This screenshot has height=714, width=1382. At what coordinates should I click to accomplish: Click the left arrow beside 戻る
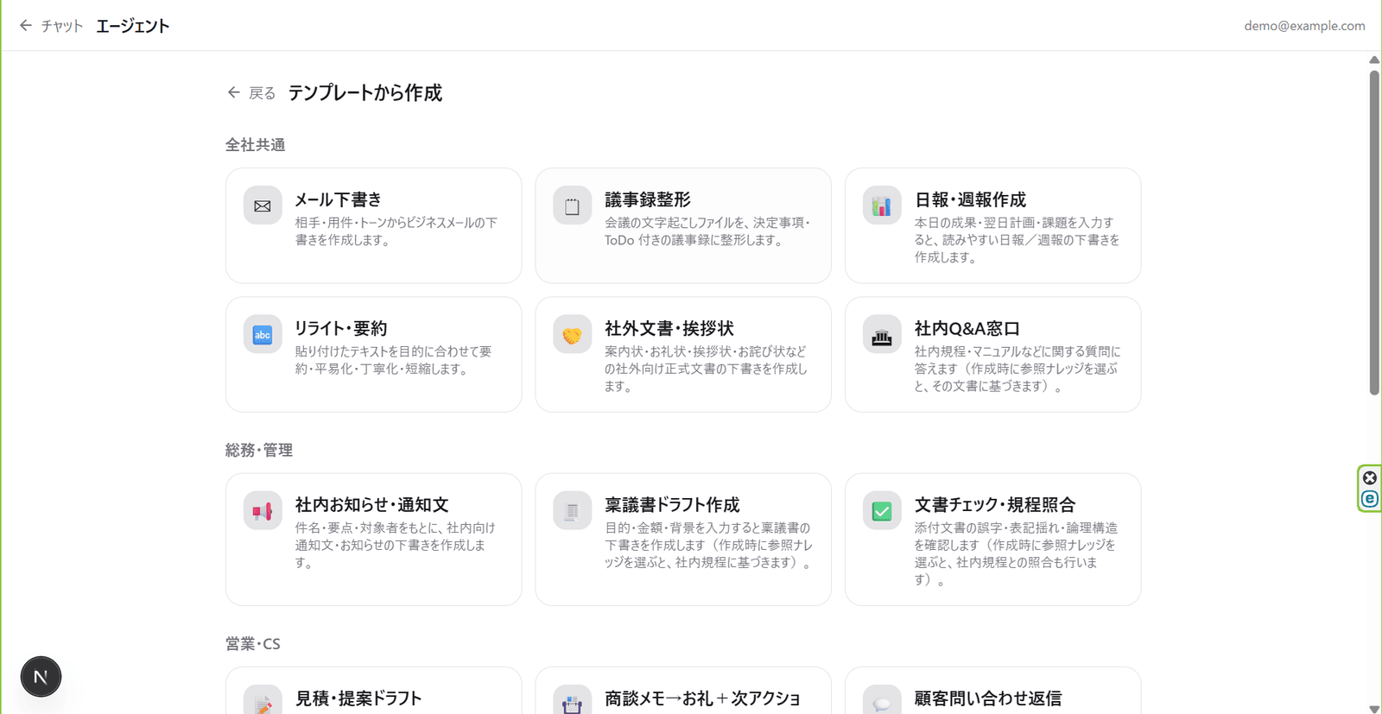click(233, 92)
